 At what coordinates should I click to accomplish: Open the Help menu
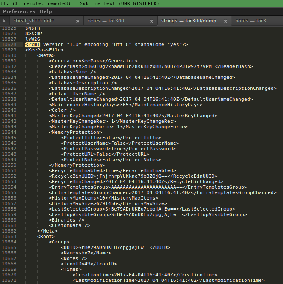pyautogui.click(x=46, y=11)
